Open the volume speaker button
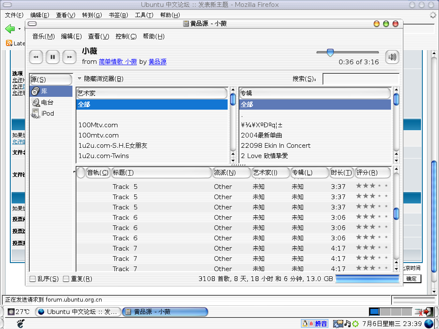This screenshot has height=329, width=439. pyautogui.click(x=392, y=57)
